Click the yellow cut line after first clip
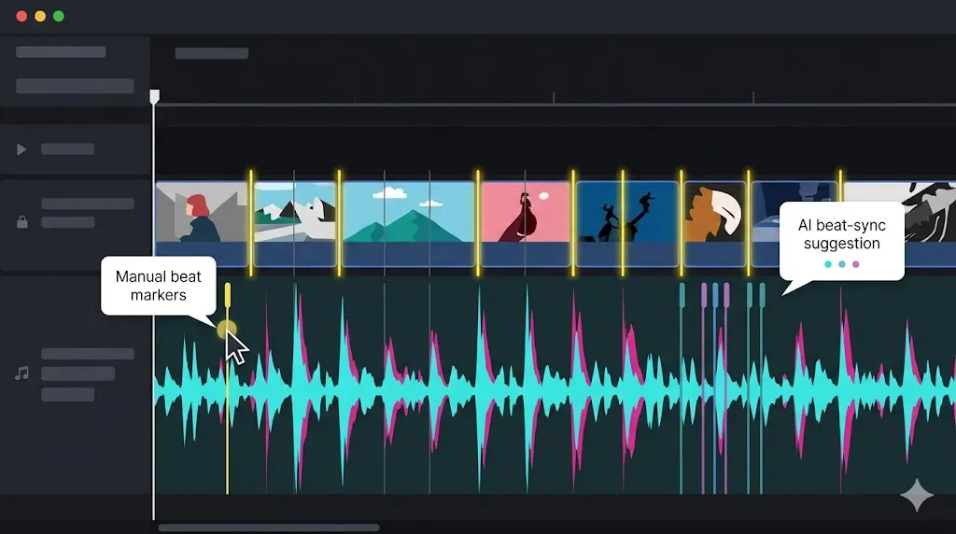 click(x=250, y=222)
